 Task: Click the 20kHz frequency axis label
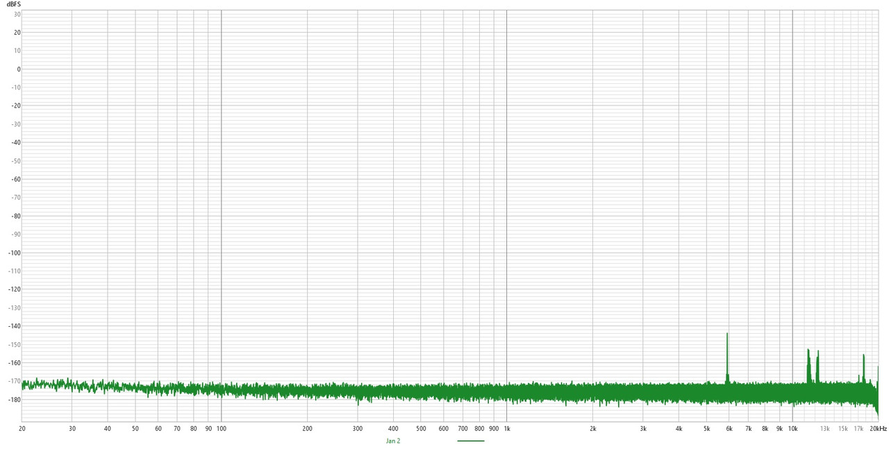coord(879,429)
